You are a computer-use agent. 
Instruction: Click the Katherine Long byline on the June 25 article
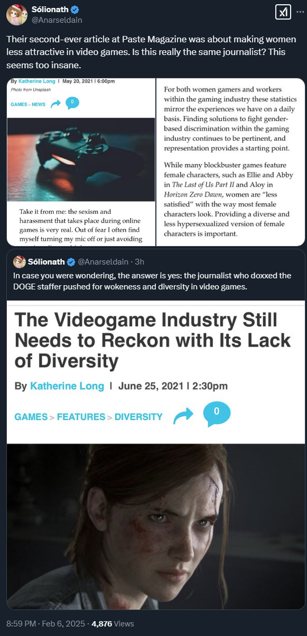(x=67, y=386)
